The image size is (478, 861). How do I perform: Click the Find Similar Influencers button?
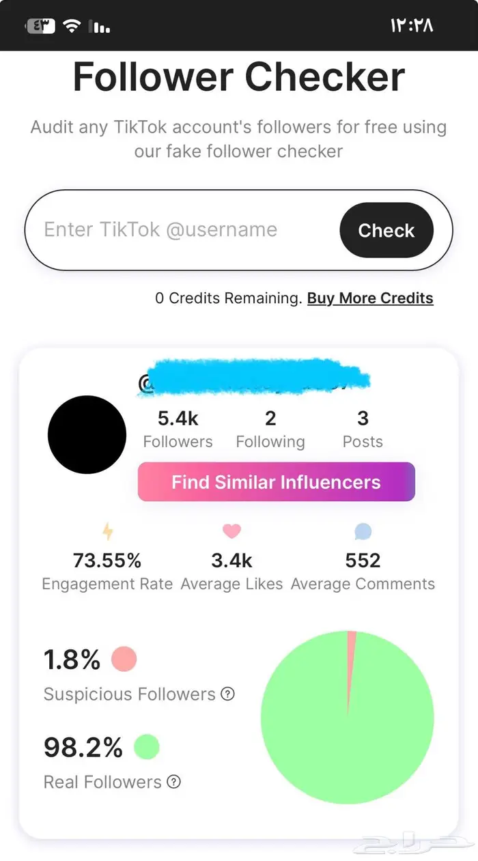point(276,482)
